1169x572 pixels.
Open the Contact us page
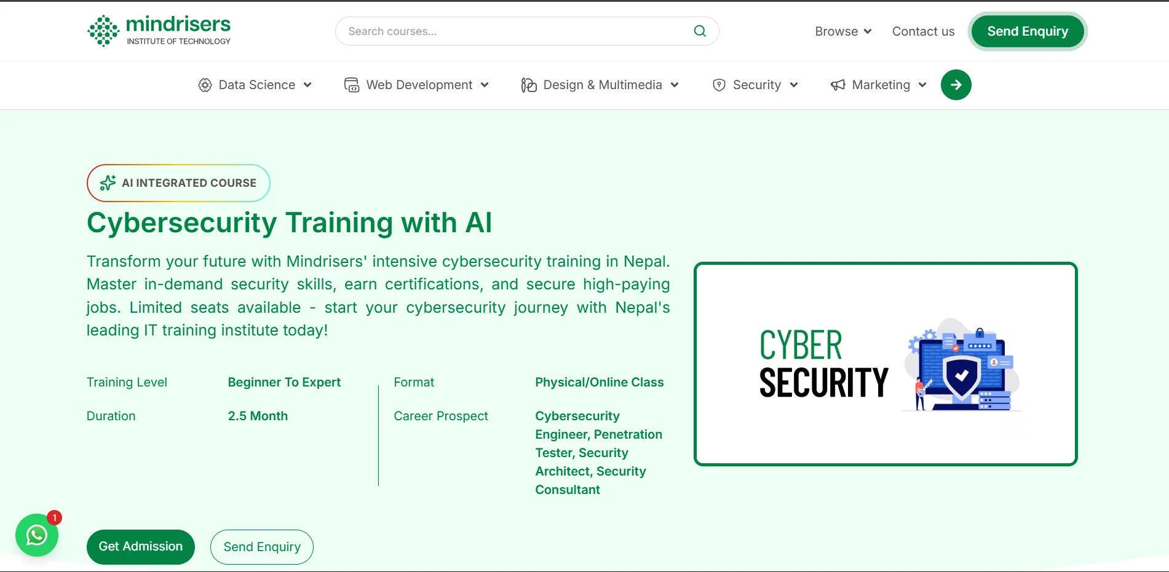(923, 31)
